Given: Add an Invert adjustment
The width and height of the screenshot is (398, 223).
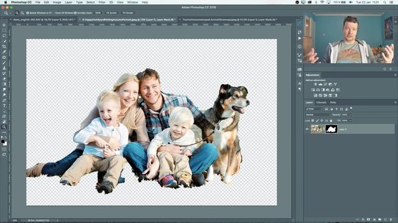Looking at the screenshot, I should click(315, 95).
